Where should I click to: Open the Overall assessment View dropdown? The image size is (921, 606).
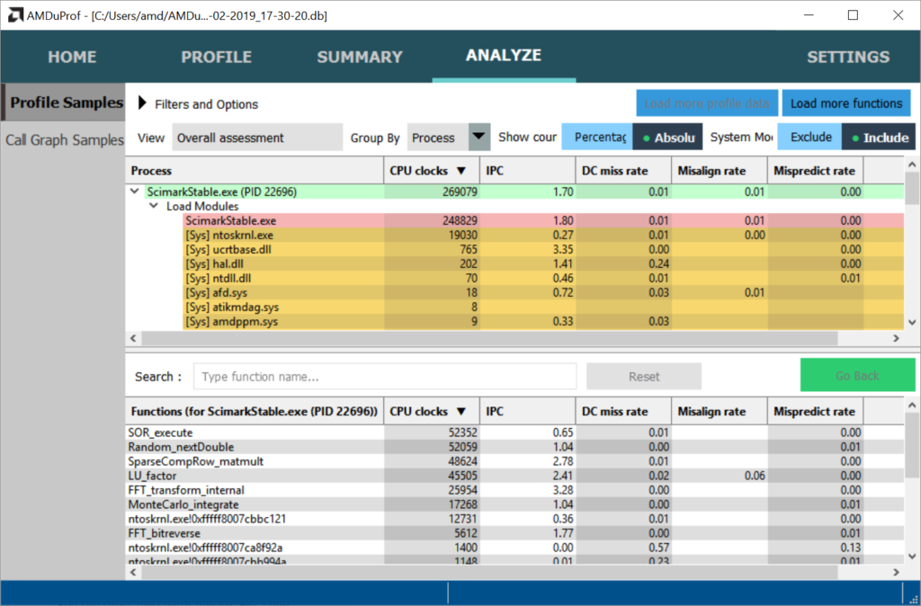click(257, 138)
